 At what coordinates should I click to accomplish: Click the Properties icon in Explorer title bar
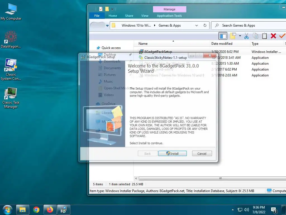point(101,9)
